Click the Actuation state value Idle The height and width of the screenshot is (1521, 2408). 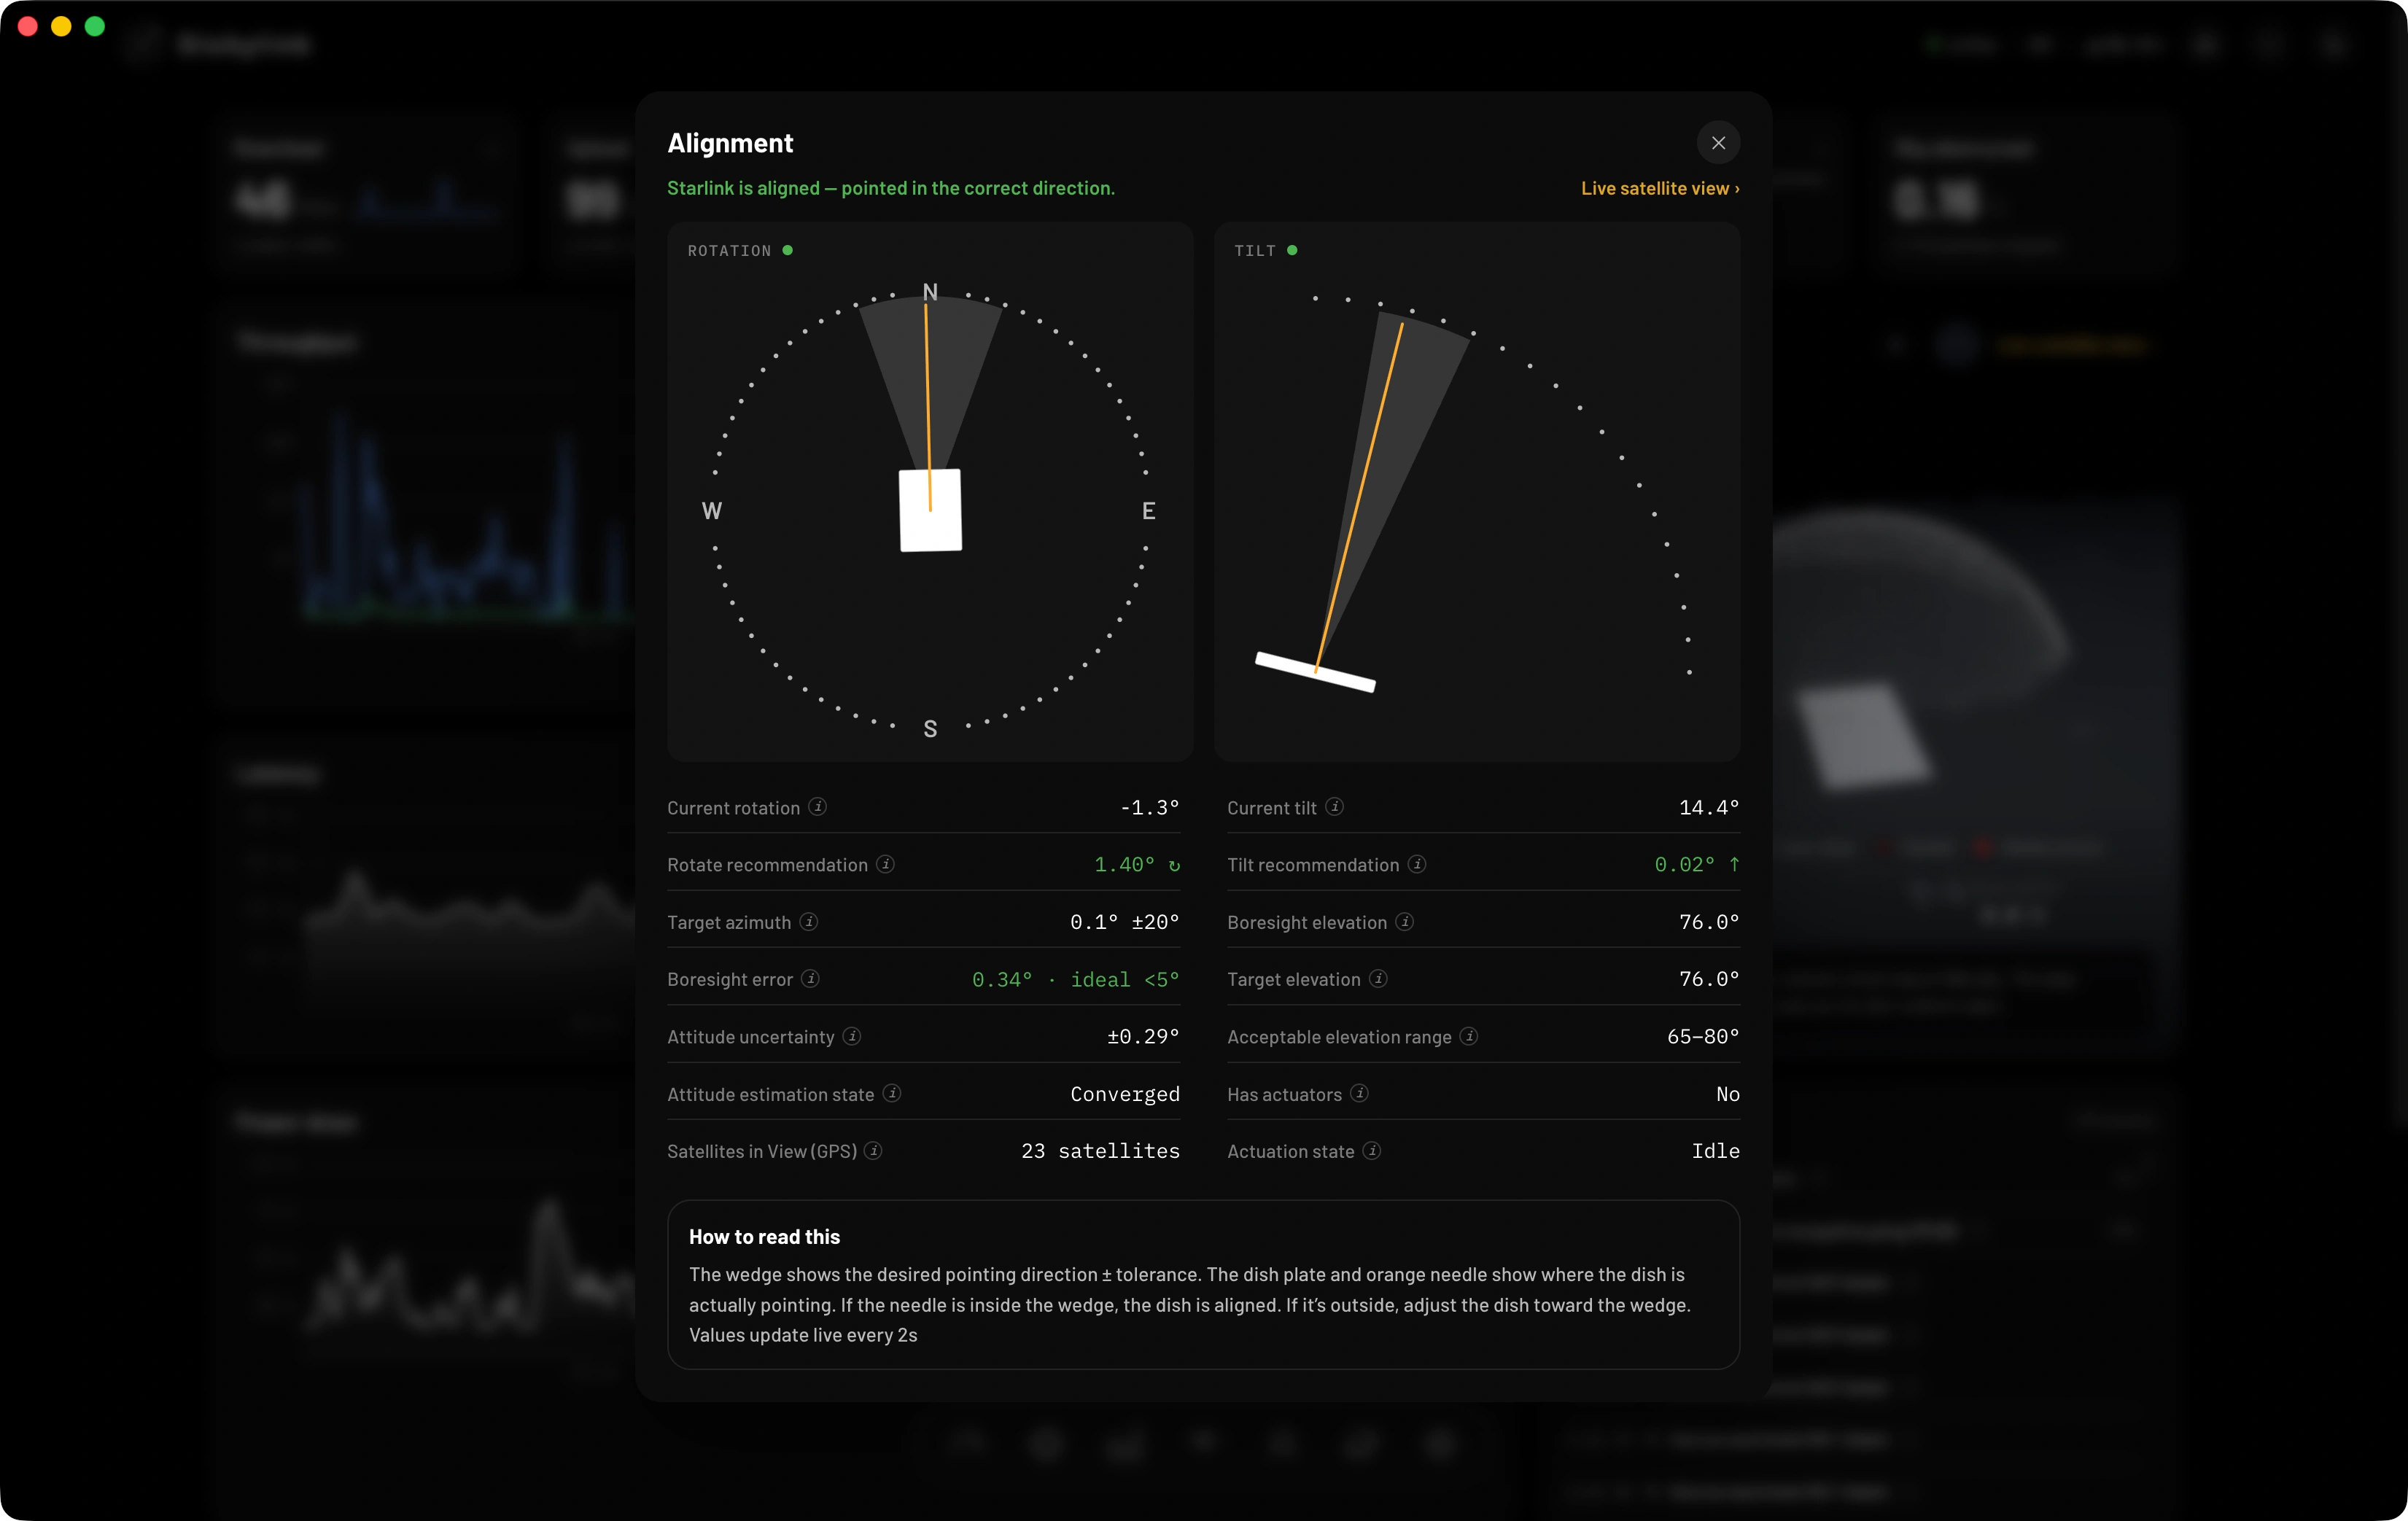(1716, 1151)
